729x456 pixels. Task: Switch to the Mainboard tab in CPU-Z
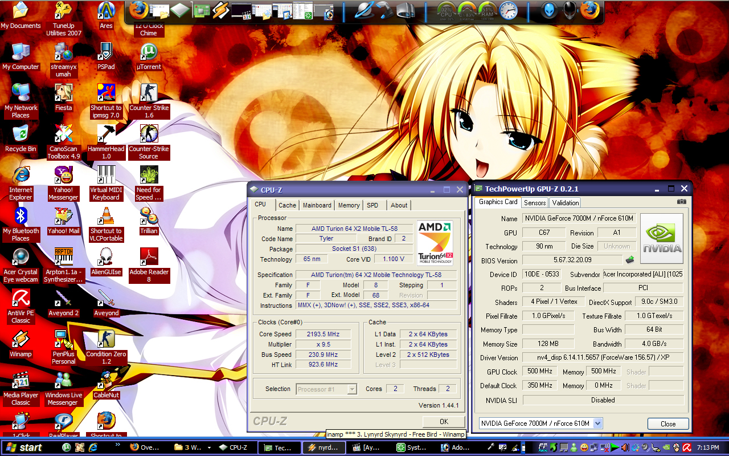[x=317, y=205]
